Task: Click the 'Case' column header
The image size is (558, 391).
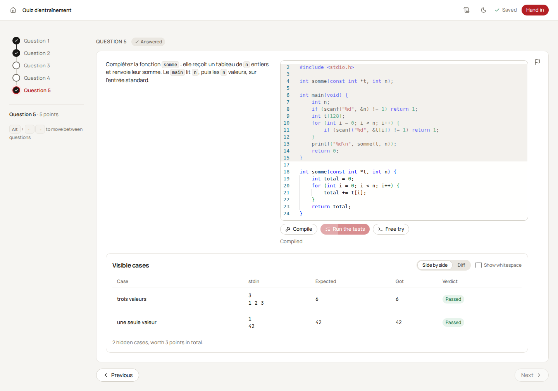Action: [x=122, y=281]
